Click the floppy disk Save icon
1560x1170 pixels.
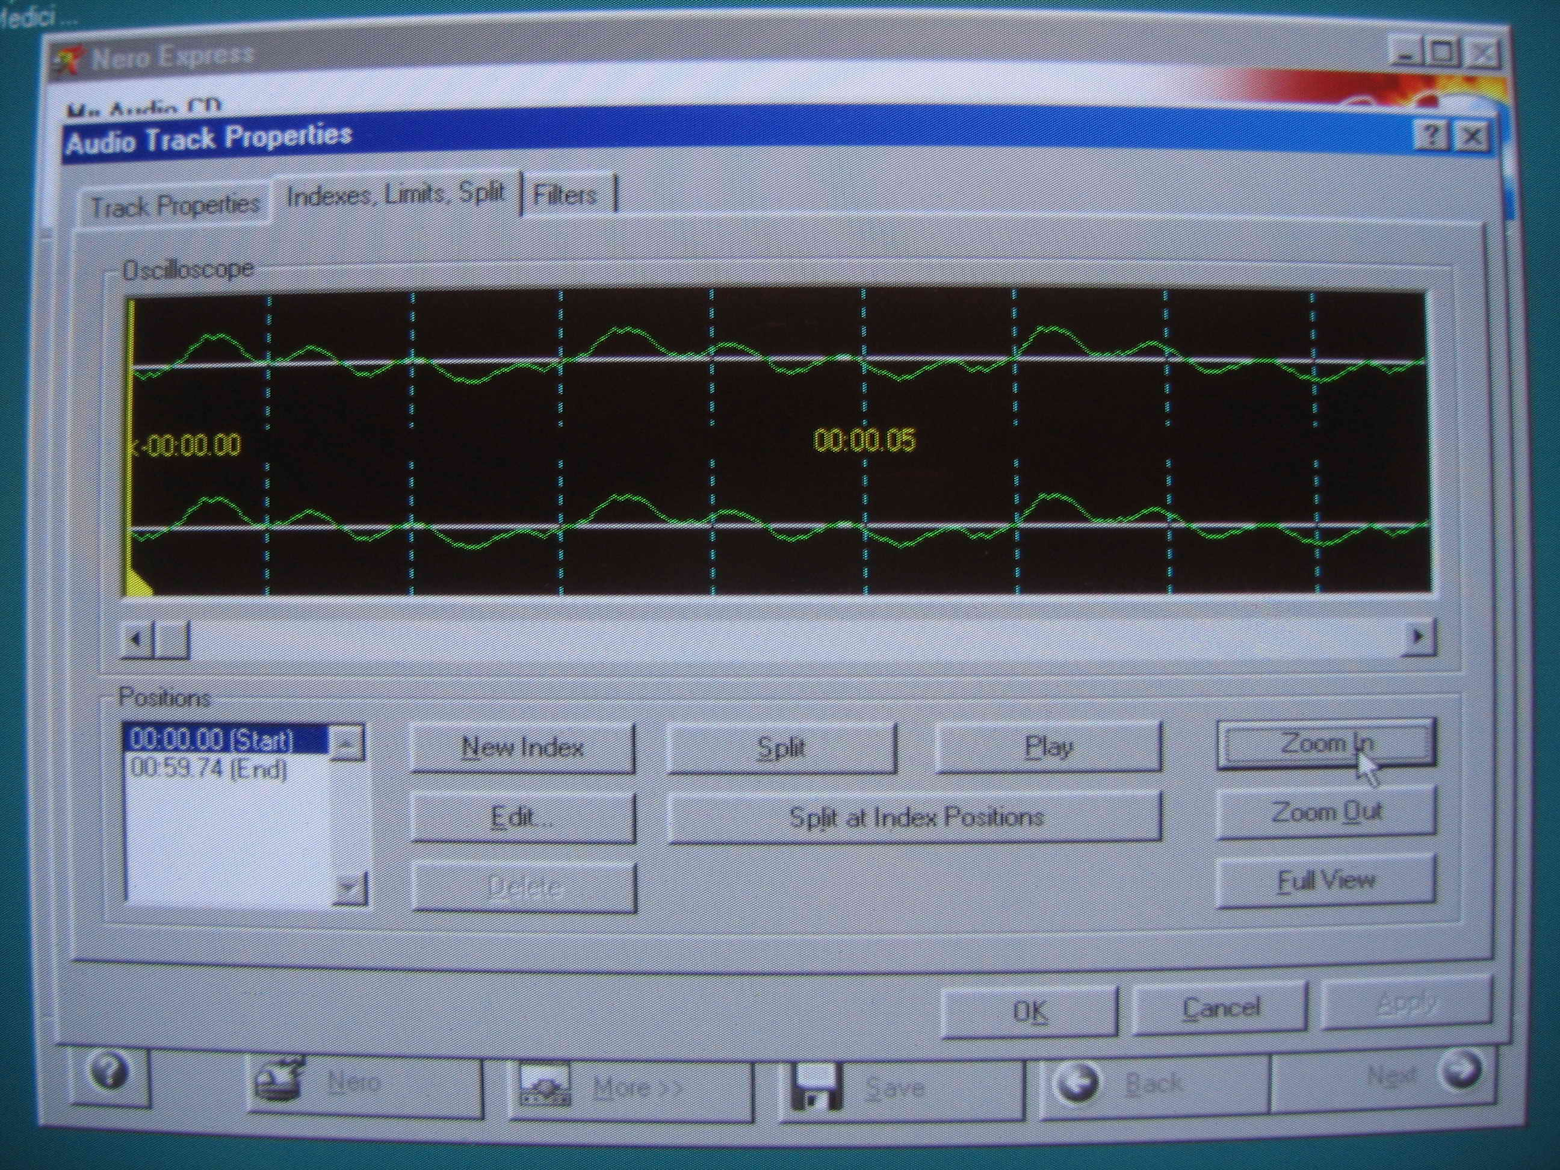point(817,1086)
